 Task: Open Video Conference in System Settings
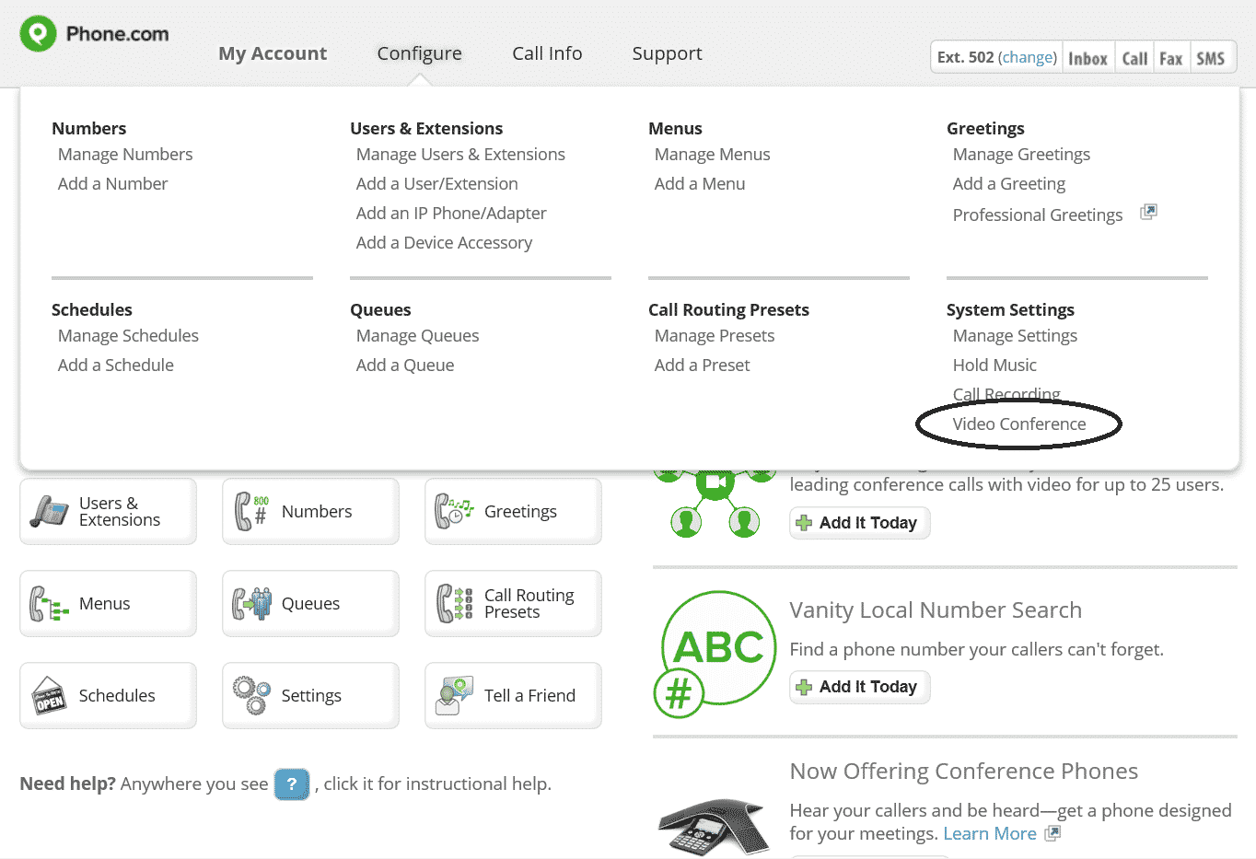(x=1019, y=424)
